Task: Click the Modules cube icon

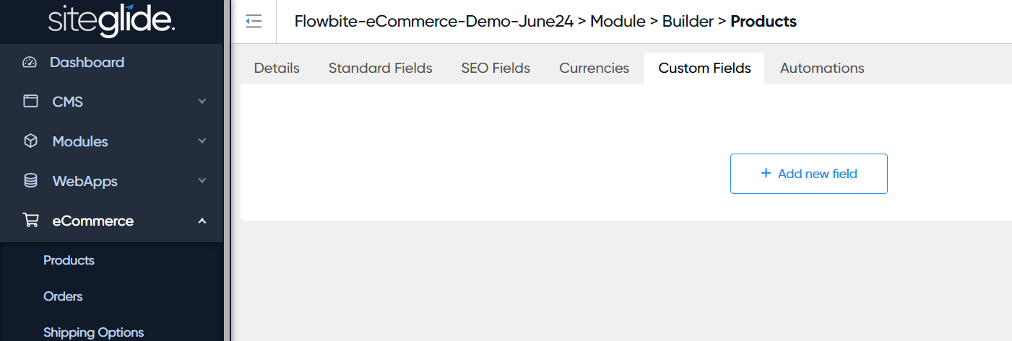Action: 30,141
